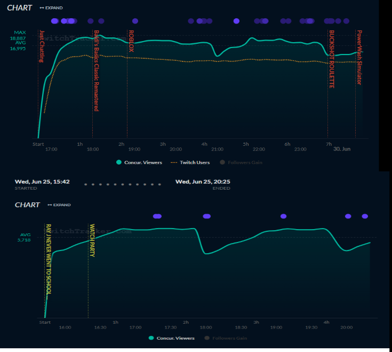Click the Wed, Jun 25, 15:42 start time
This screenshot has width=392, height=352.
[x=42, y=182]
